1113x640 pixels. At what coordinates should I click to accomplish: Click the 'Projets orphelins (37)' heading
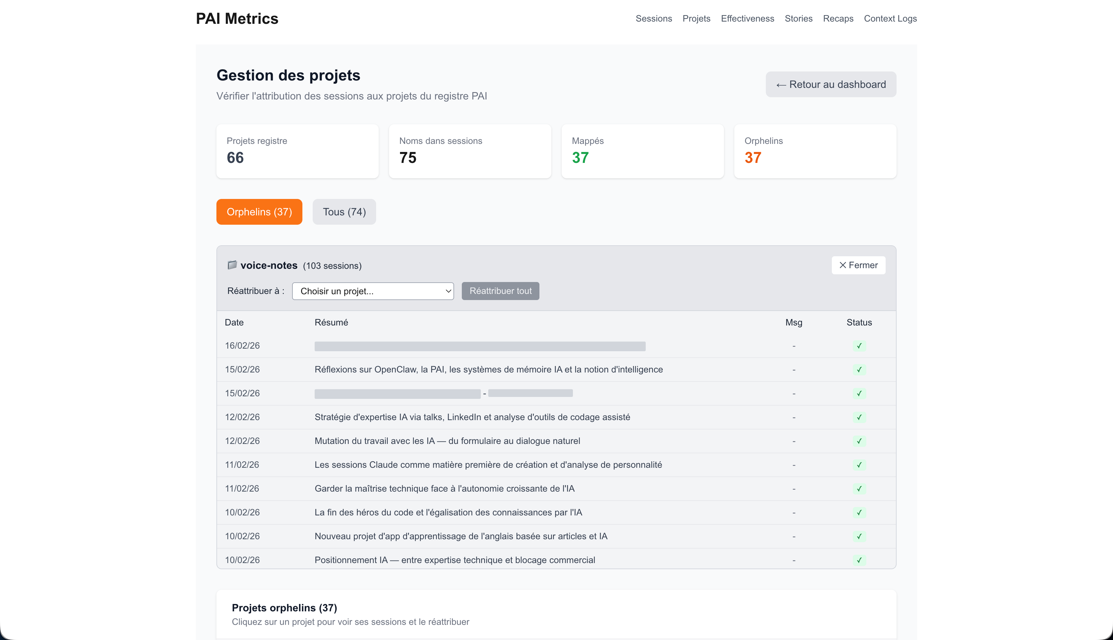pos(284,608)
